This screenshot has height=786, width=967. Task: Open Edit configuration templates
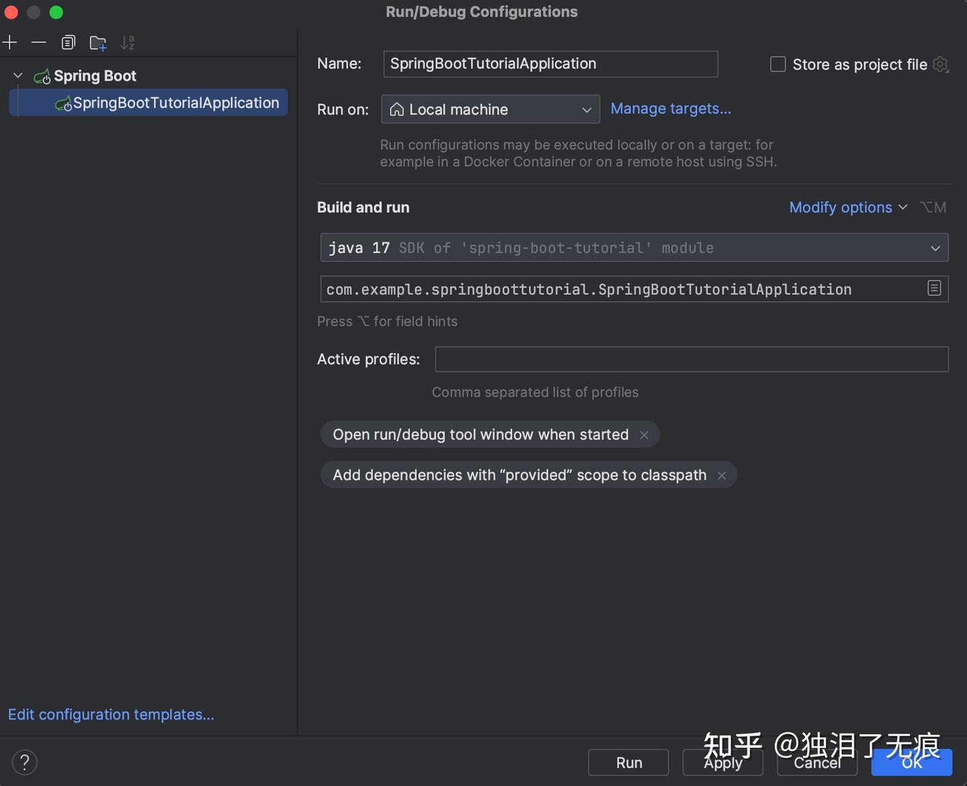coord(111,714)
